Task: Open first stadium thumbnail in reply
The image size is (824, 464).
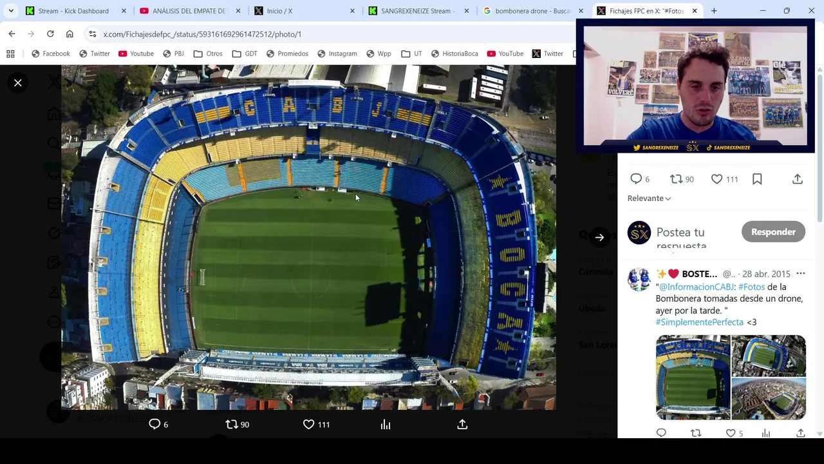Action: (x=693, y=377)
